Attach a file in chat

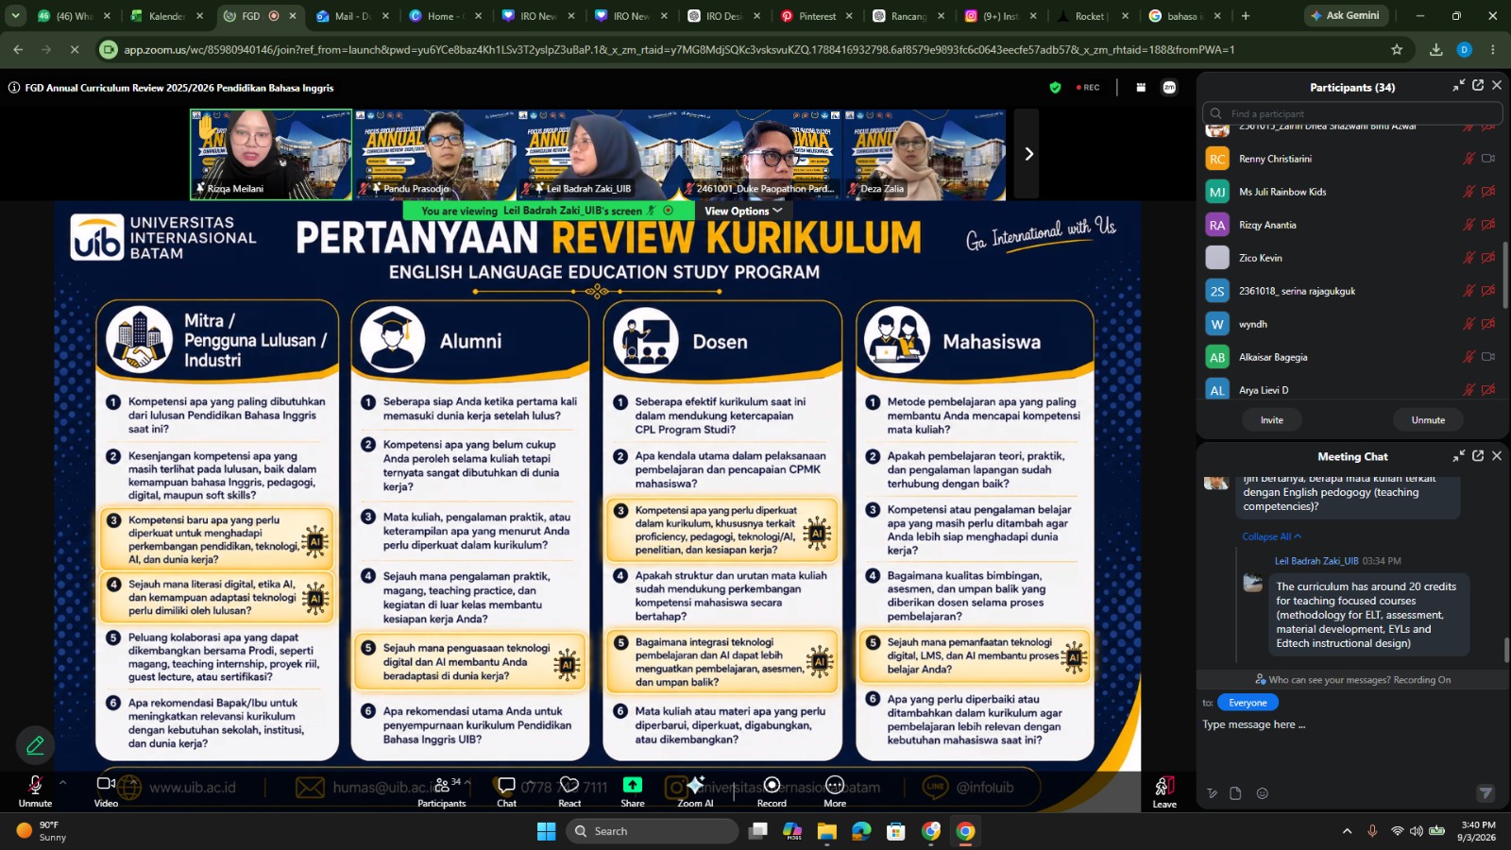(1235, 793)
